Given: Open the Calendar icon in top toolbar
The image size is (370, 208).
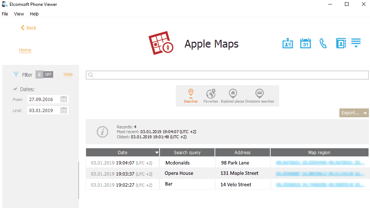Looking at the screenshot, I should pyautogui.click(x=305, y=43).
